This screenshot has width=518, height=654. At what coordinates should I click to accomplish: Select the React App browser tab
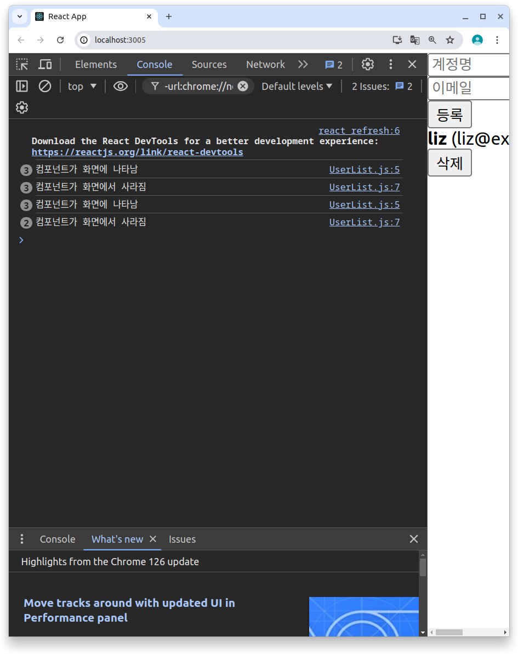pyautogui.click(x=94, y=16)
